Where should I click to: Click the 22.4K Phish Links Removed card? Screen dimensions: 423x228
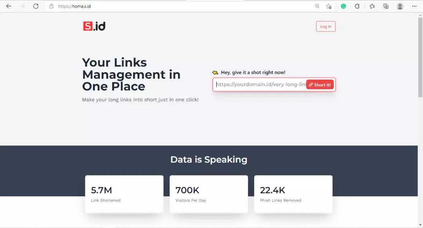pos(293,194)
